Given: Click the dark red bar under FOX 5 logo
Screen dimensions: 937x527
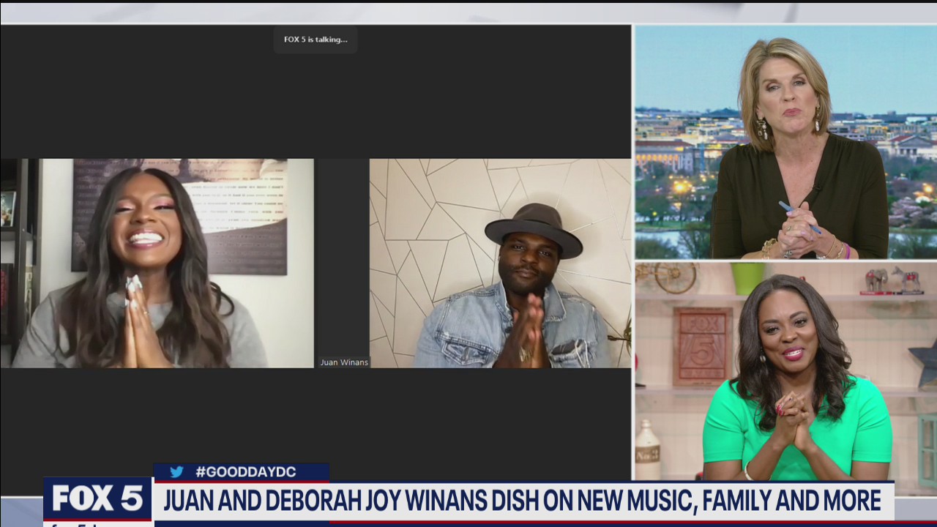Looking at the screenshot, I should (96, 521).
